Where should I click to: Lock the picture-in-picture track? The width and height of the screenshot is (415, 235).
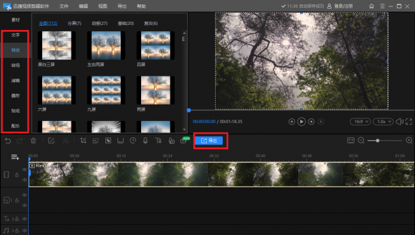point(17,201)
